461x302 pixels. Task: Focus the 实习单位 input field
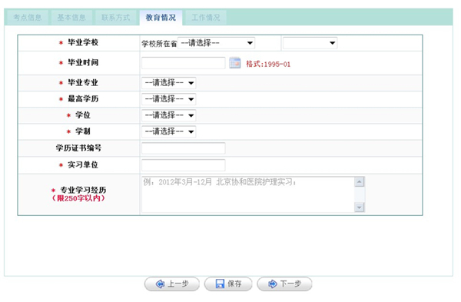pyautogui.click(x=184, y=165)
